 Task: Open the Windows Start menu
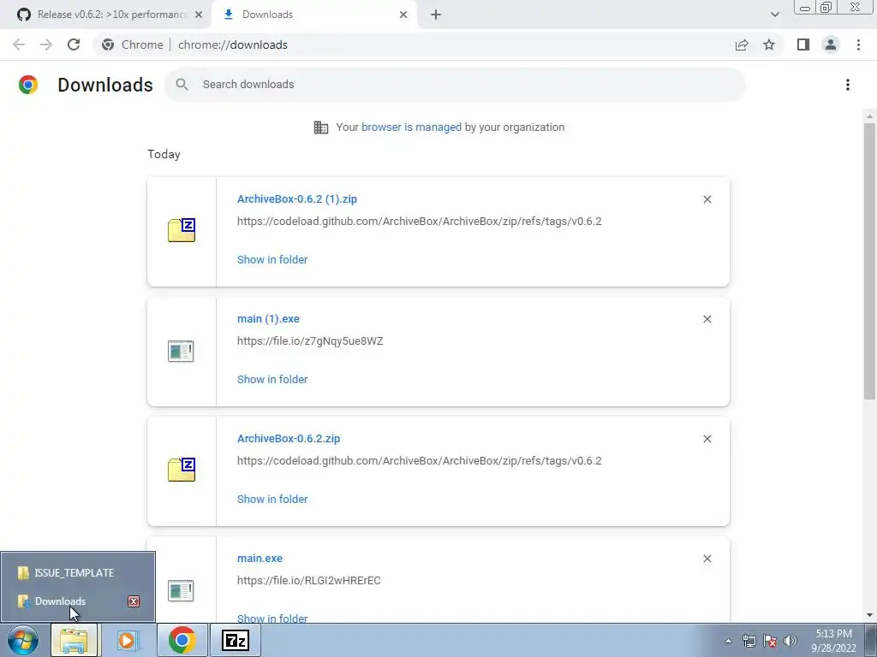tap(22, 640)
